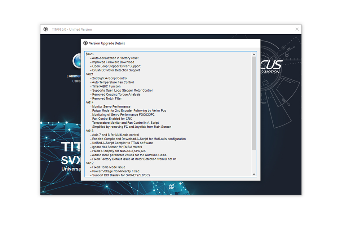349x233 pixels.
Task: Click the 'Improved Firmware Download' line
Action: tap(113, 62)
